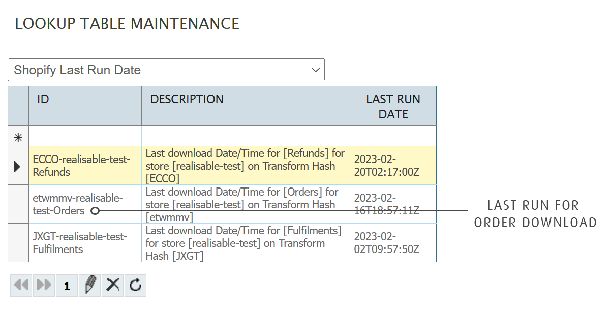
Task: Click the rewind previous page icon
Action: pyautogui.click(x=21, y=286)
